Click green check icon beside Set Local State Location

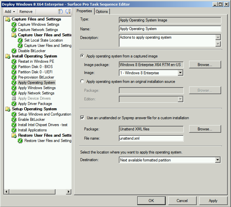coord(20,40)
